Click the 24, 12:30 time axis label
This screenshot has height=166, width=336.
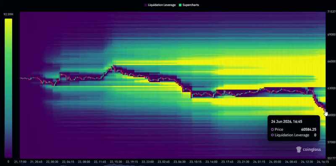point(307,162)
